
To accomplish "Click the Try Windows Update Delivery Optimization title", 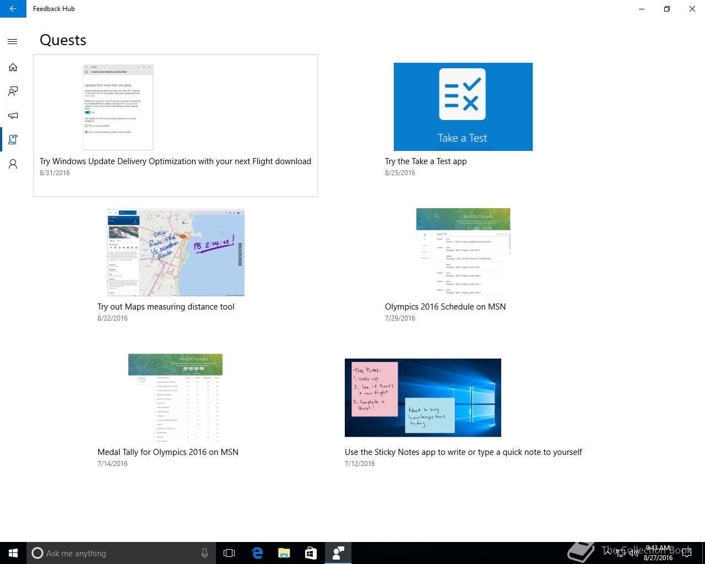I will [x=175, y=161].
